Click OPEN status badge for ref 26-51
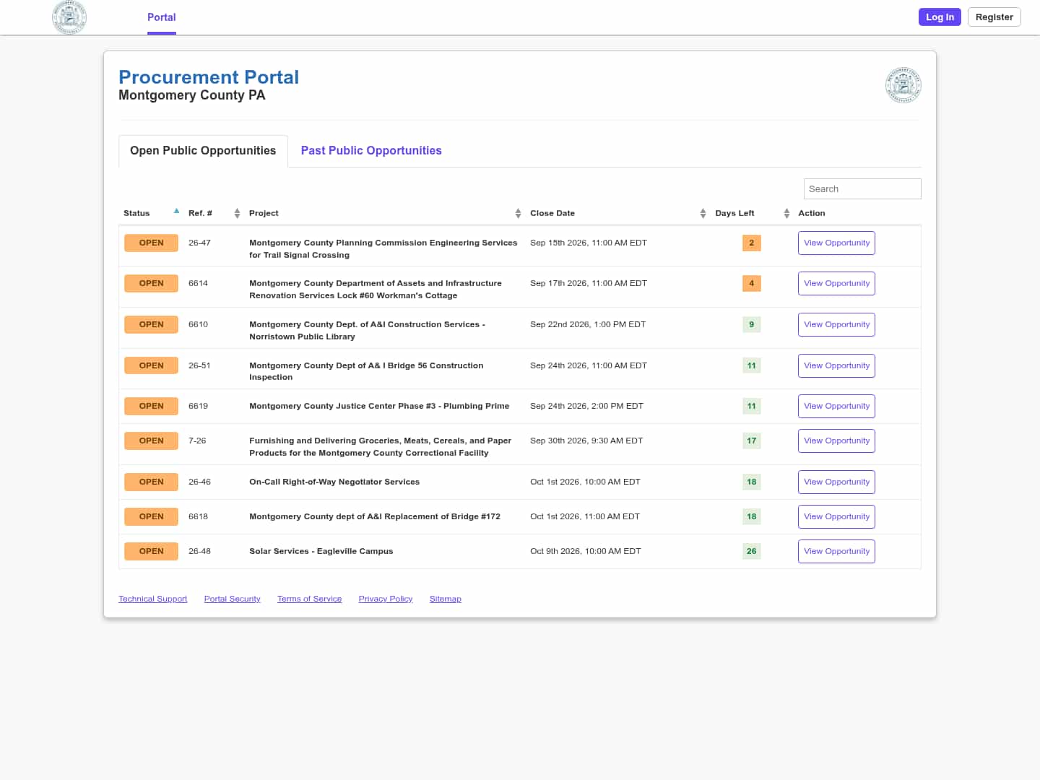 152,366
